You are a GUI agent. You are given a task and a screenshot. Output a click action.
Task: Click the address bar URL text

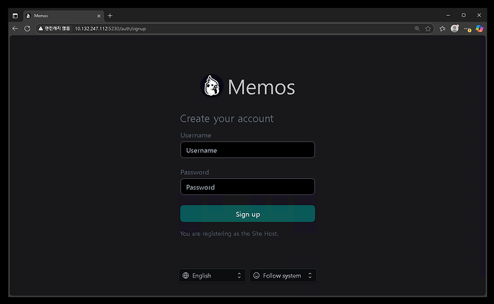click(110, 29)
